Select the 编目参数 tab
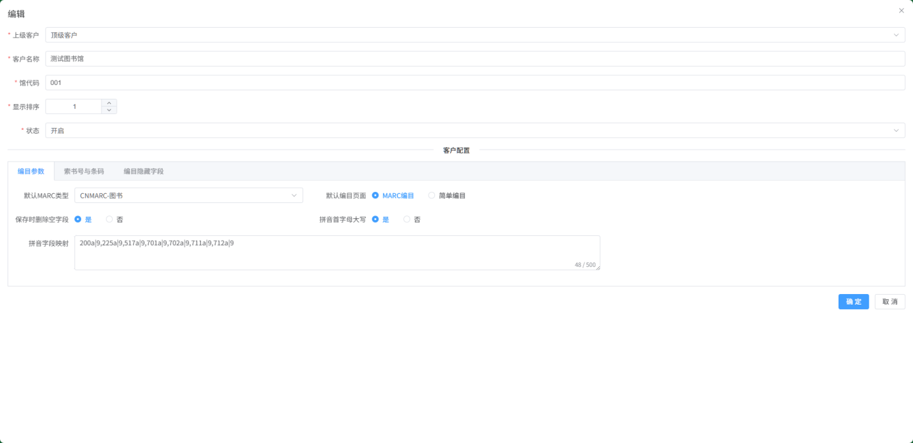This screenshot has width=913, height=443. tap(31, 171)
